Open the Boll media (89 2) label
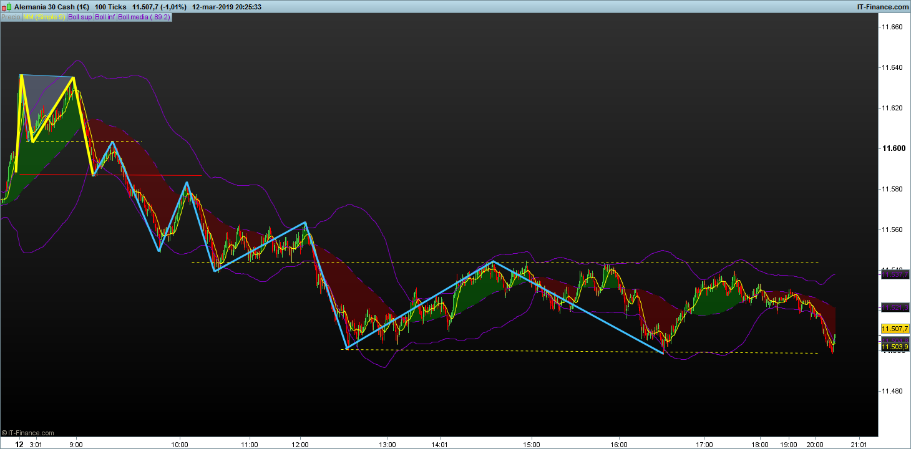Viewport: 911px width, 449px height. (x=144, y=17)
